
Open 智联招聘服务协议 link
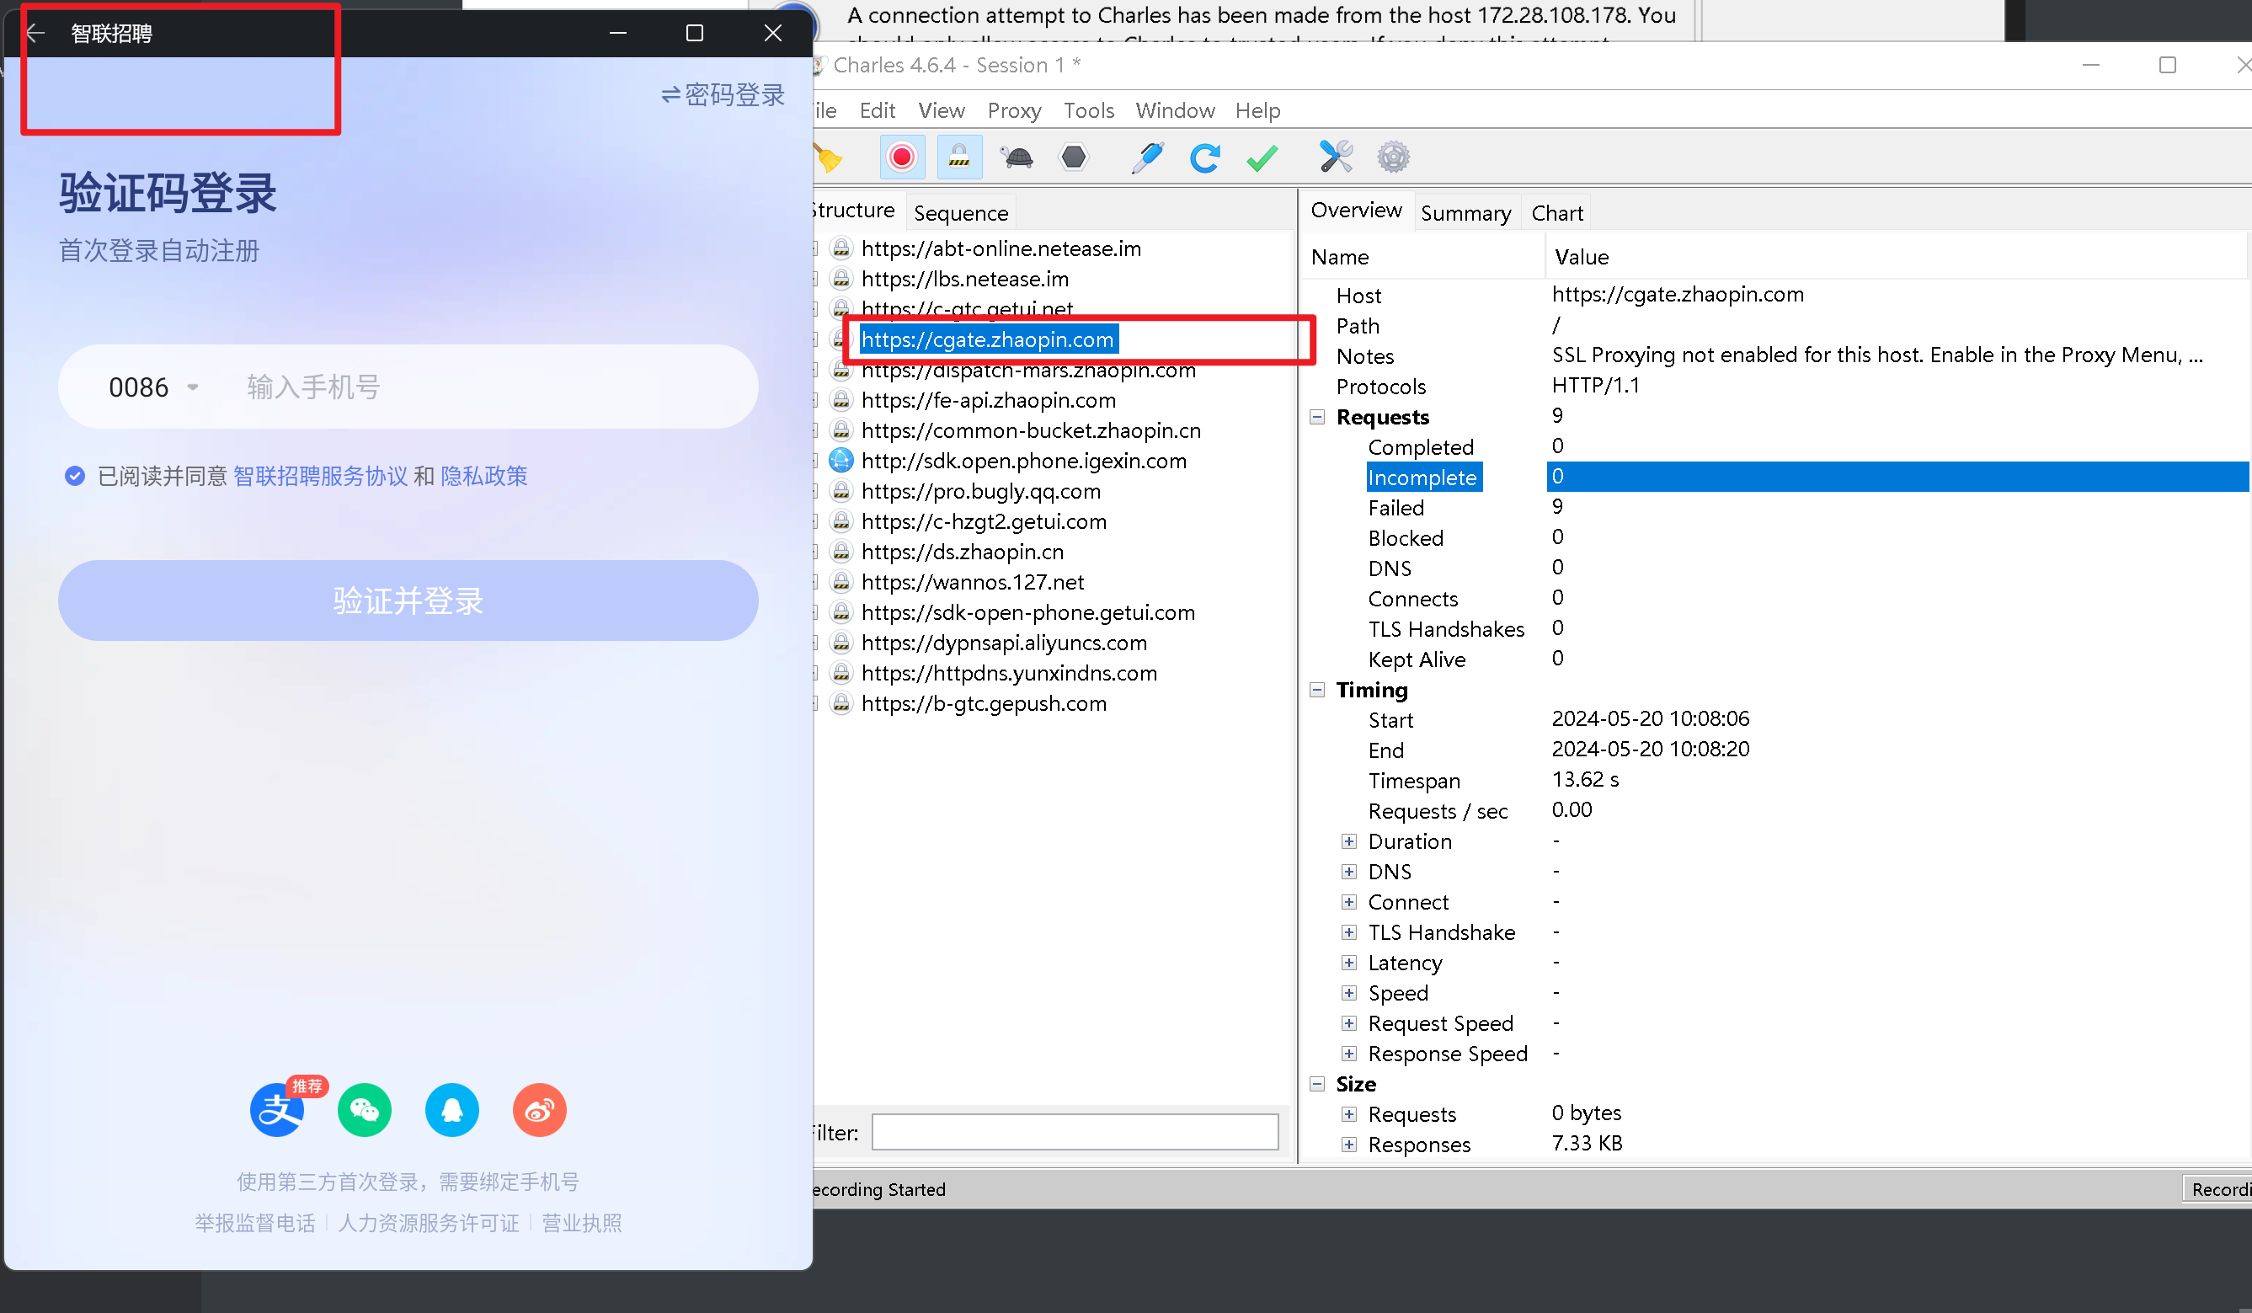click(320, 476)
